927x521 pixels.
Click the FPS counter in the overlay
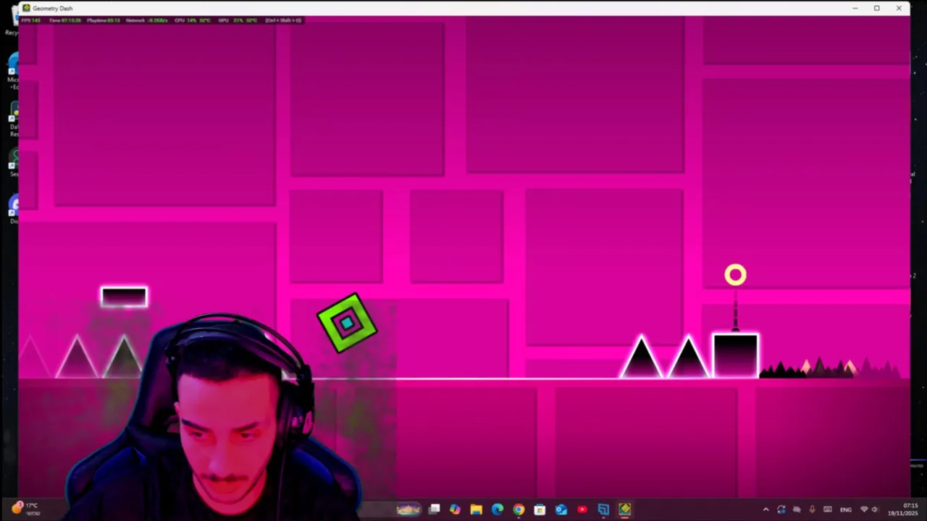pyautogui.click(x=30, y=20)
